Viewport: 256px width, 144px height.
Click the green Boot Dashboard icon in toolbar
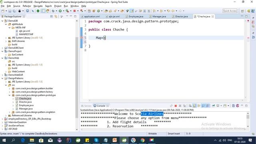38,11
